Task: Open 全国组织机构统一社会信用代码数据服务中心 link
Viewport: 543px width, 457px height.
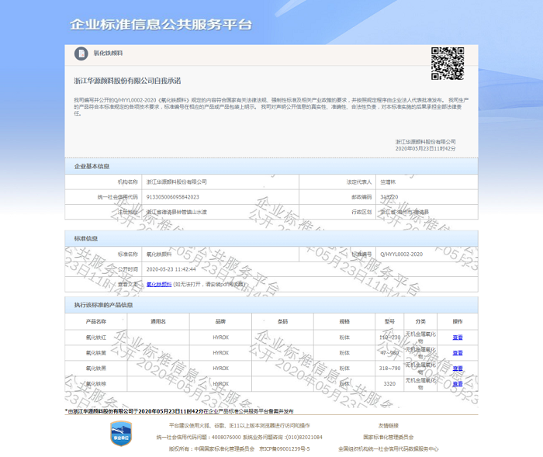Action: 388,448
